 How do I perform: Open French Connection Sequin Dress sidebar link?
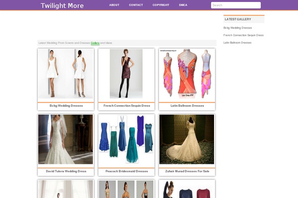click(x=243, y=35)
